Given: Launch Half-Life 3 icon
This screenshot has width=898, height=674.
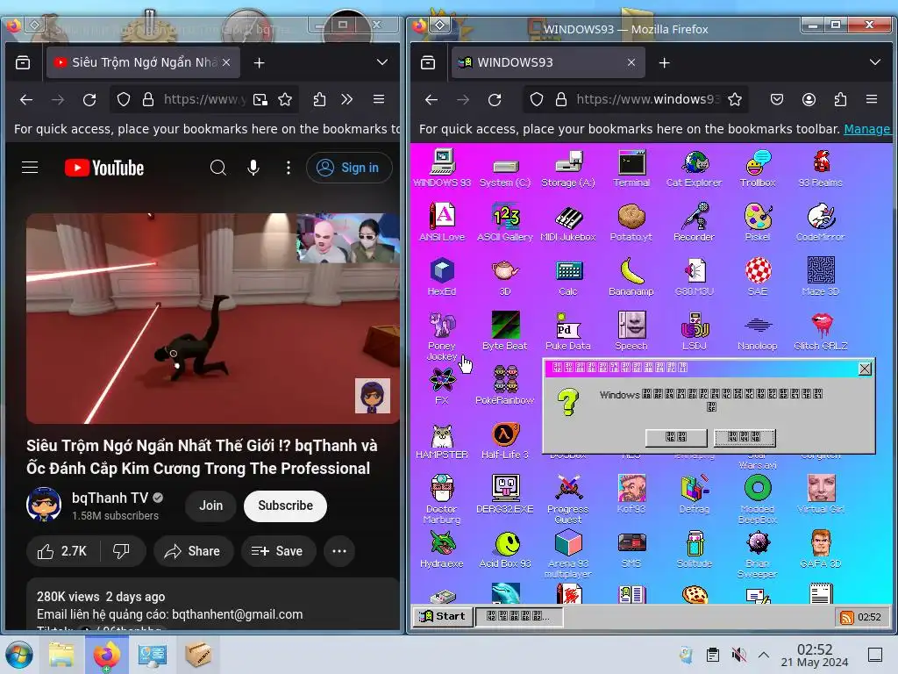Looking at the screenshot, I should click(505, 441).
